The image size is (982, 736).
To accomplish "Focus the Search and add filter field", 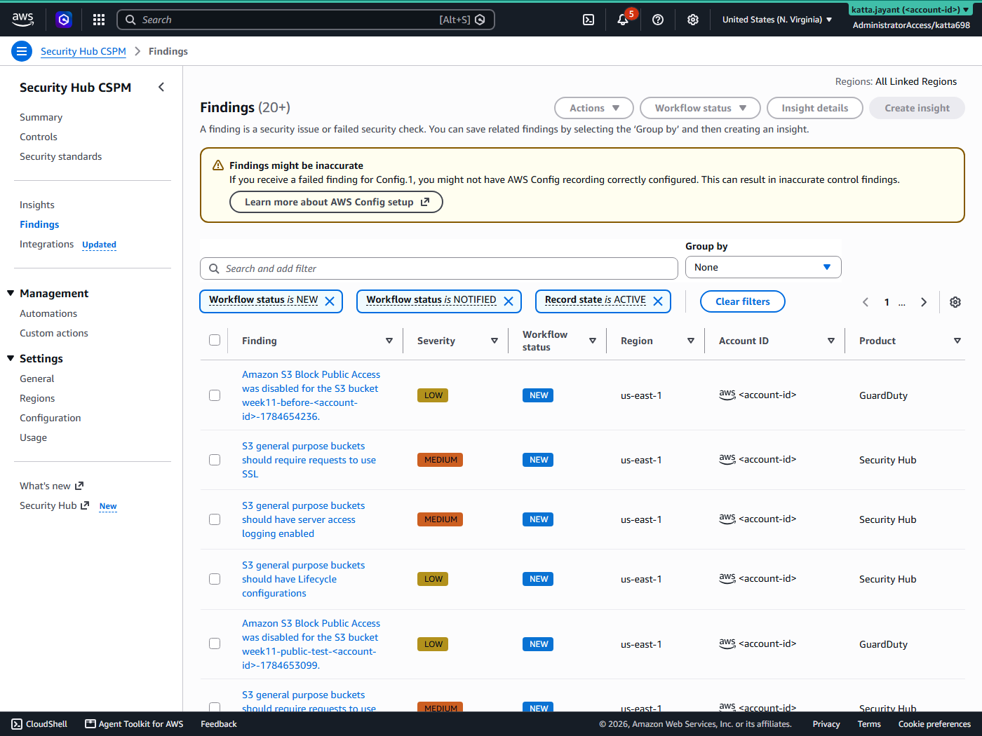I will [x=439, y=268].
